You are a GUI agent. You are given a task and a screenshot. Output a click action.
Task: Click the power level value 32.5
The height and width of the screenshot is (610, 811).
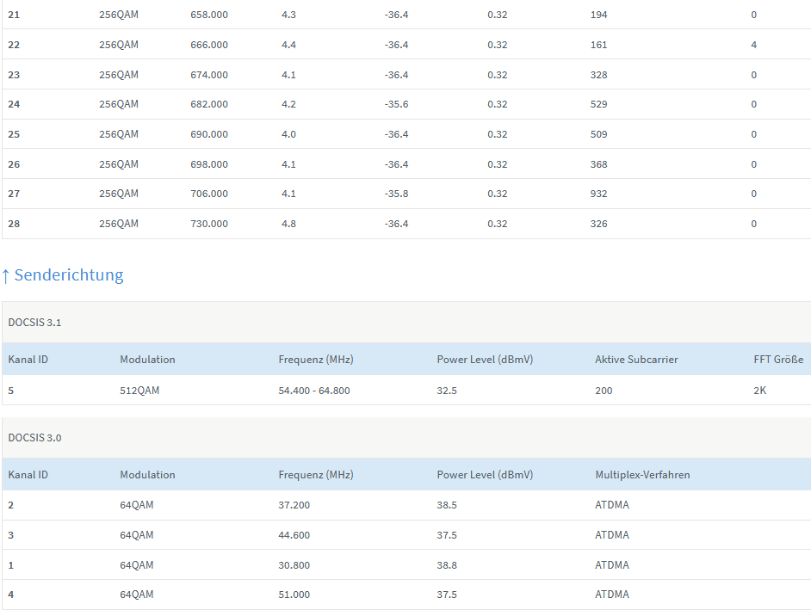447,391
